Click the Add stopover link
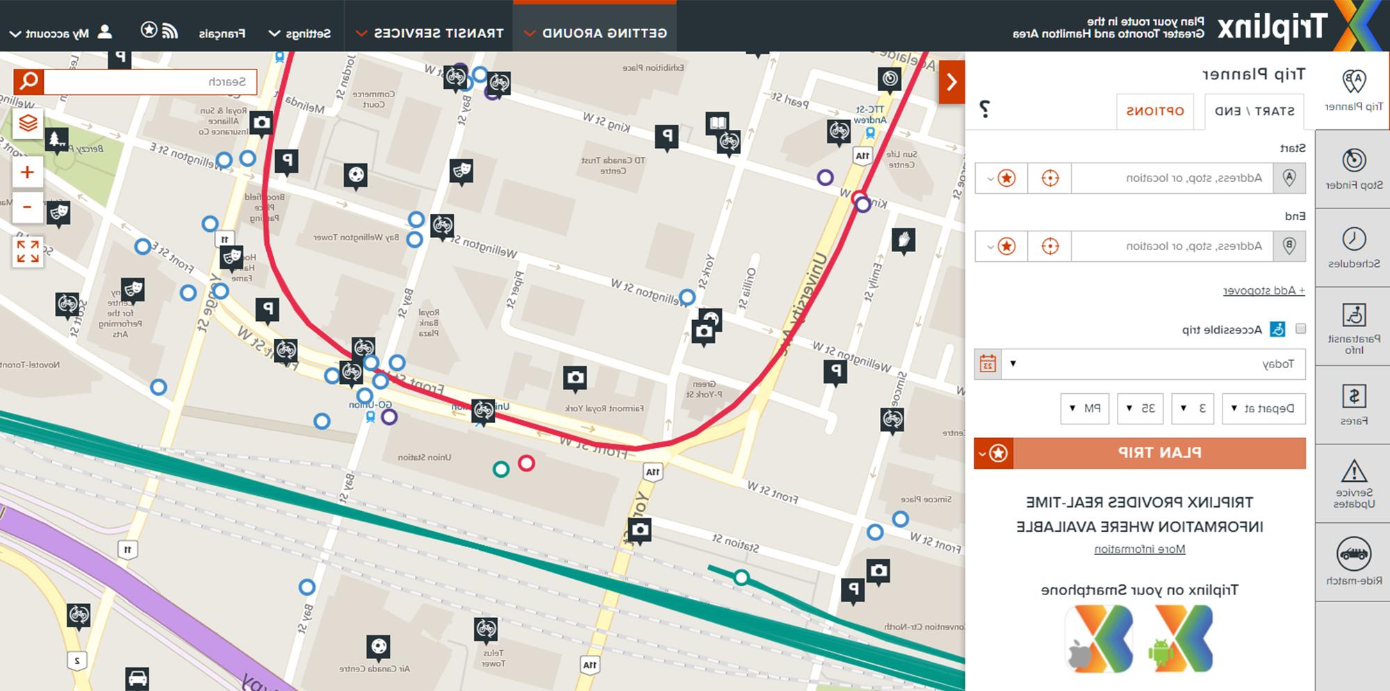The width and height of the screenshot is (1390, 691). (x=1264, y=290)
